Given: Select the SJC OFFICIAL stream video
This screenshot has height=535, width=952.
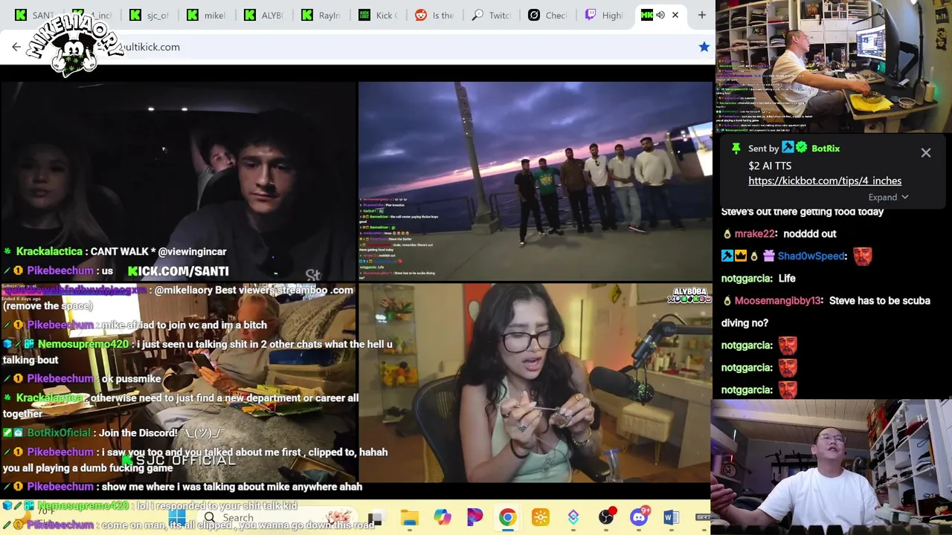Looking at the screenshot, I should [178, 383].
